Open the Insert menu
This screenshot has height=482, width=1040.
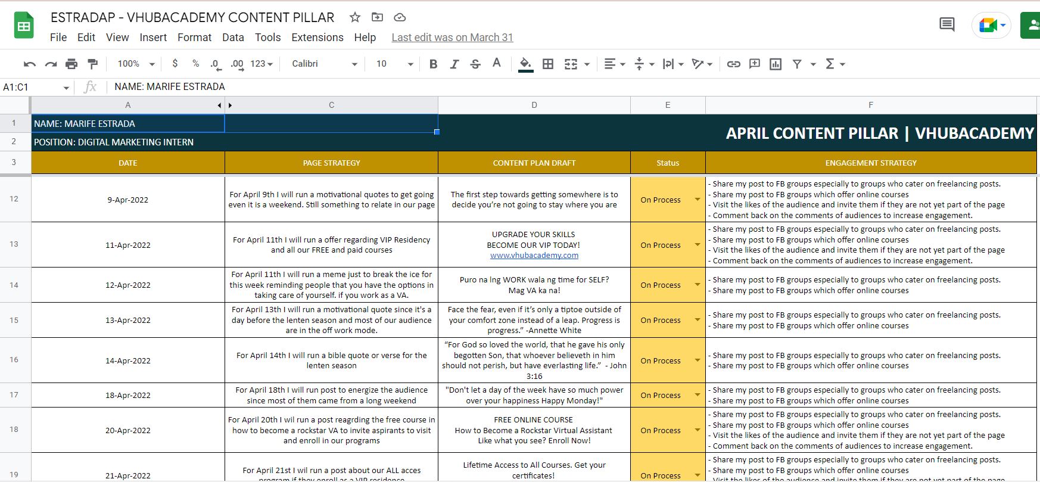pyautogui.click(x=153, y=38)
